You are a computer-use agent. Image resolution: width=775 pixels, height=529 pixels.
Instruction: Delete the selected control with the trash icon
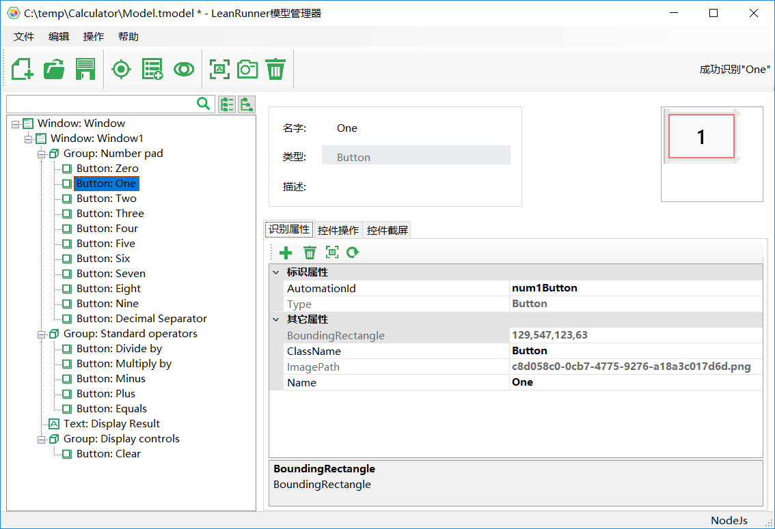click(275, 68)
